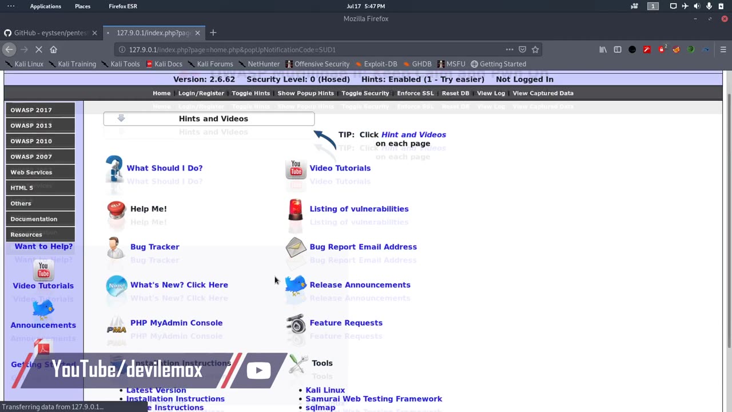The height and width of the screenshot is (412, 732).
Task: Click the red extension icon with badge 2
Action: [x=662, y=50]
